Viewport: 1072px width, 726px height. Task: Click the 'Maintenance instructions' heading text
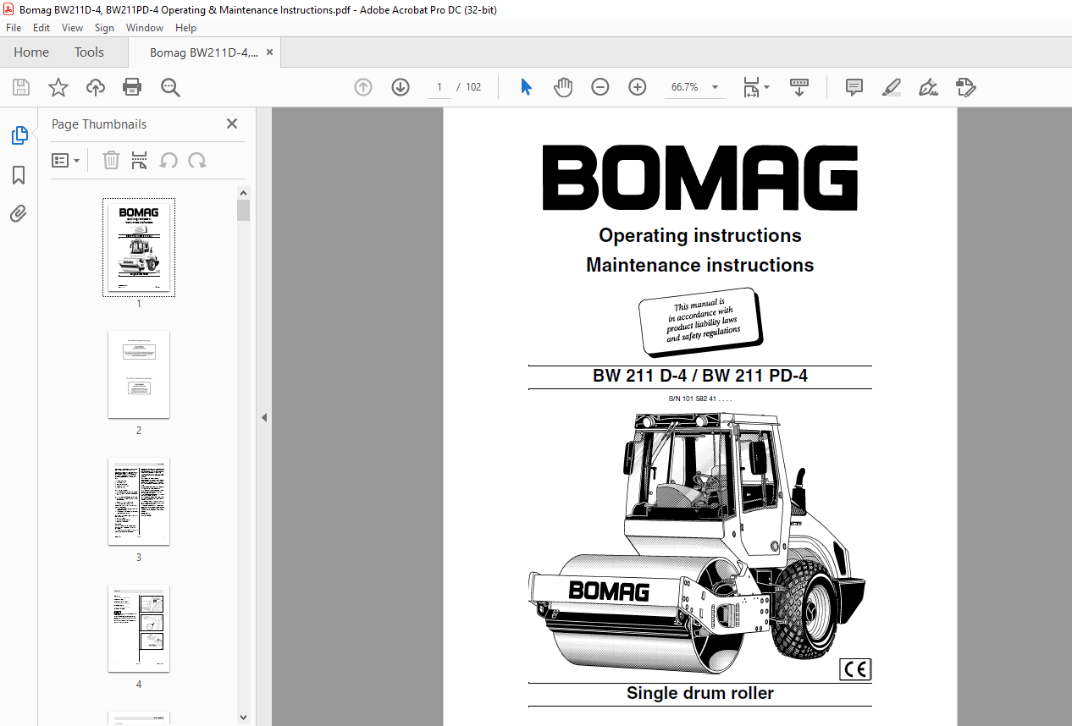(x=700, y=265)
